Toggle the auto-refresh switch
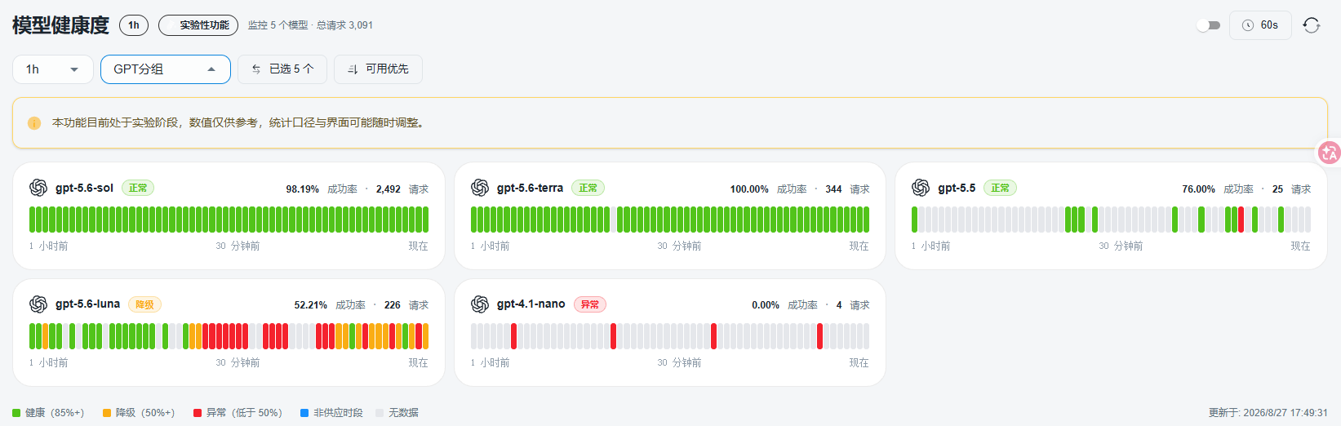The width and height of the screenshot is (1341, 426). 1208,25
